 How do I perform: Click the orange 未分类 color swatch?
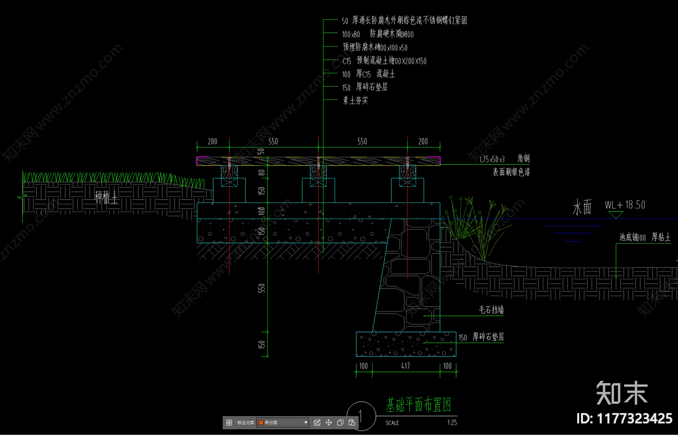click(x=261, y=422)
